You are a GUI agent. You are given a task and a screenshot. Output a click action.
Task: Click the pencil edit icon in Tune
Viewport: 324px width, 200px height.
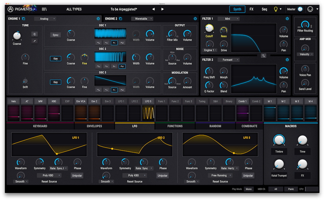click(x=34, y=41)
